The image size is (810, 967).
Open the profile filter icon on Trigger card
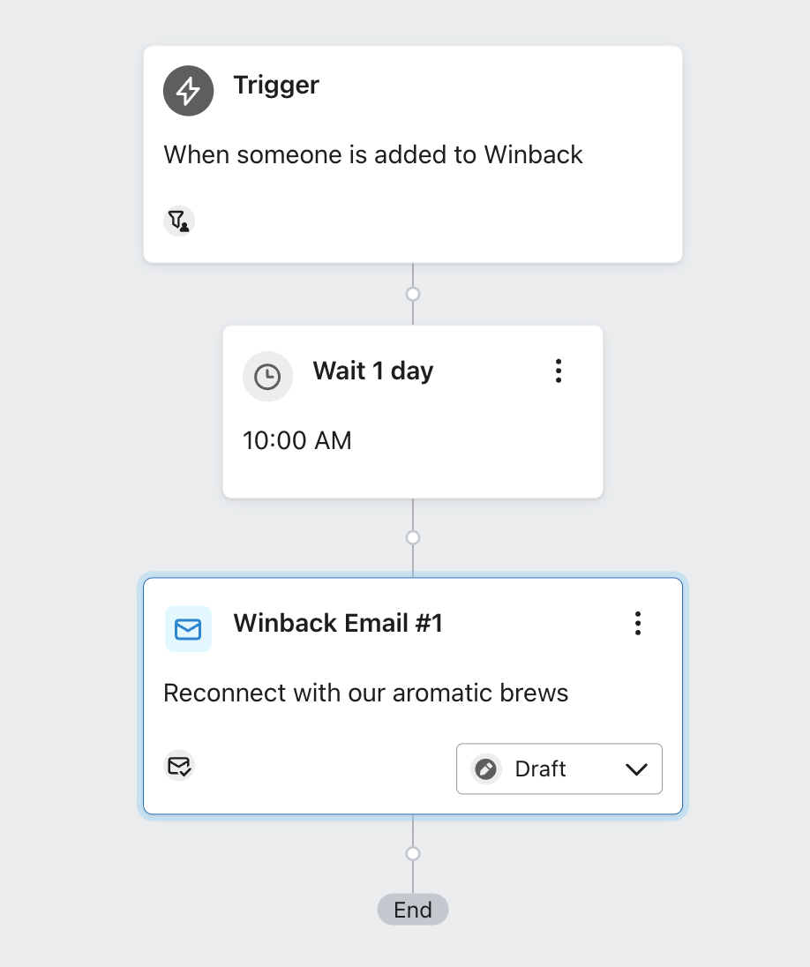coord(179,221)
